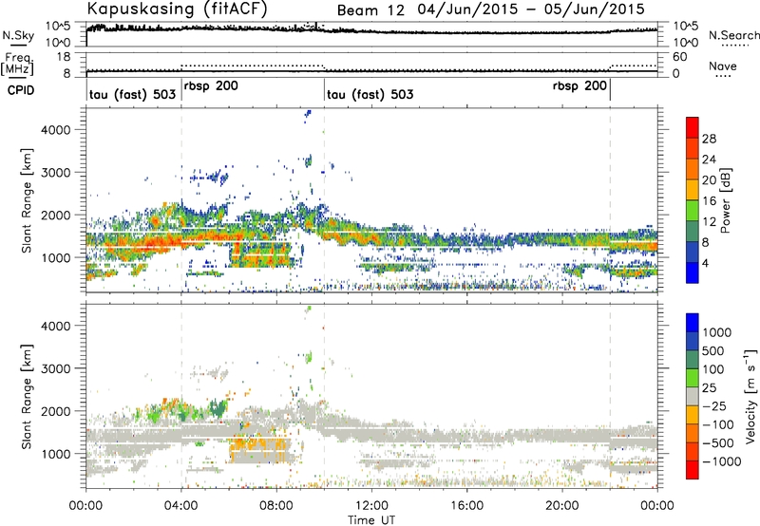Select the N.Search legend label
760x526 pixels.
tap(733, 35)
